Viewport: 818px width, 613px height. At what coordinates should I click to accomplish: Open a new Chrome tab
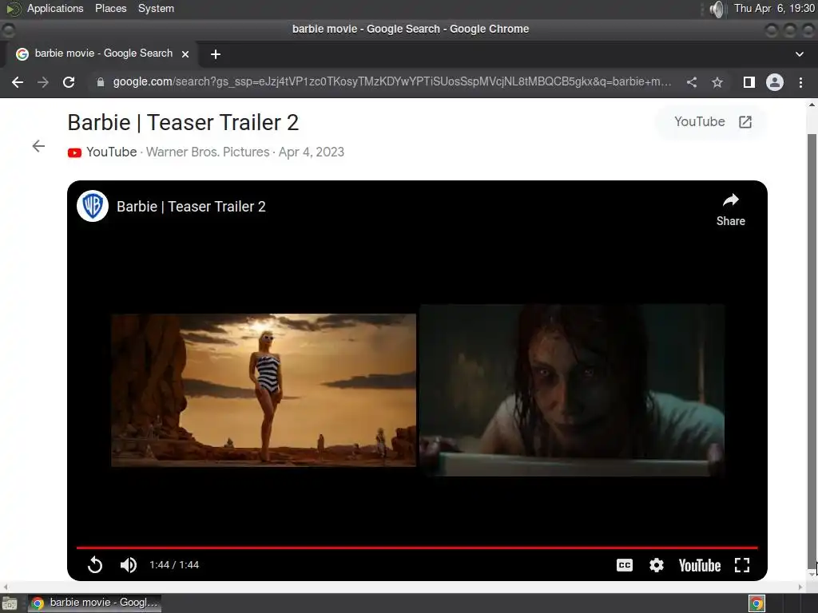click(216, 54)
